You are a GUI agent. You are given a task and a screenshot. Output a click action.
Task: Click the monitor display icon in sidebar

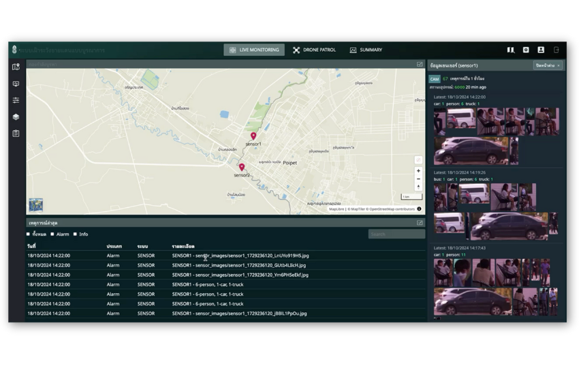pos(16,84)
